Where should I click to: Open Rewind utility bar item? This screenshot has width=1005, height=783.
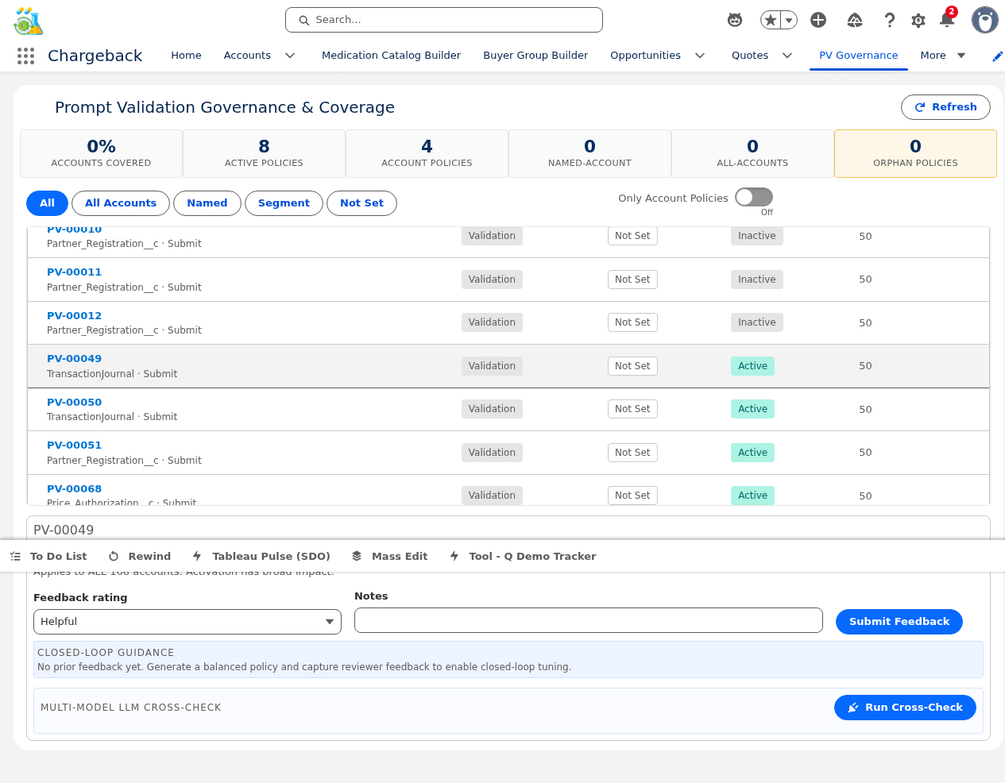[x=140, y=556]
